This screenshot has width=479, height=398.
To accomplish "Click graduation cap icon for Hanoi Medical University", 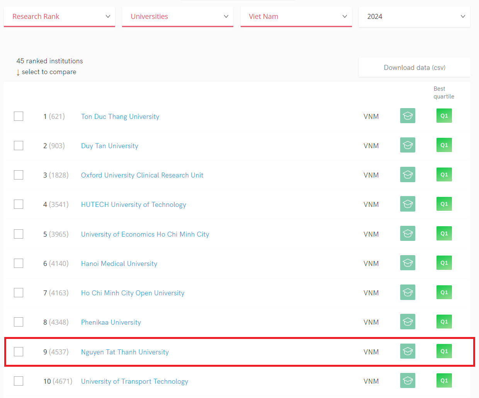I will click(x=408, y=263).
